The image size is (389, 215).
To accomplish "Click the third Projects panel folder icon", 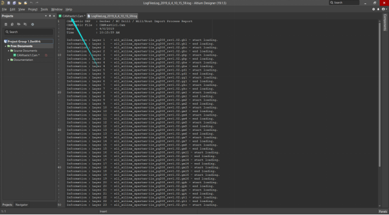I will pos(19,24).
